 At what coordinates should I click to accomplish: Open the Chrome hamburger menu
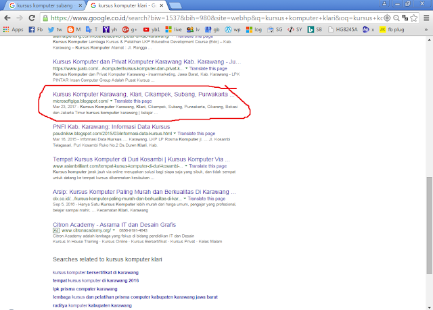[x=426, y=18]
